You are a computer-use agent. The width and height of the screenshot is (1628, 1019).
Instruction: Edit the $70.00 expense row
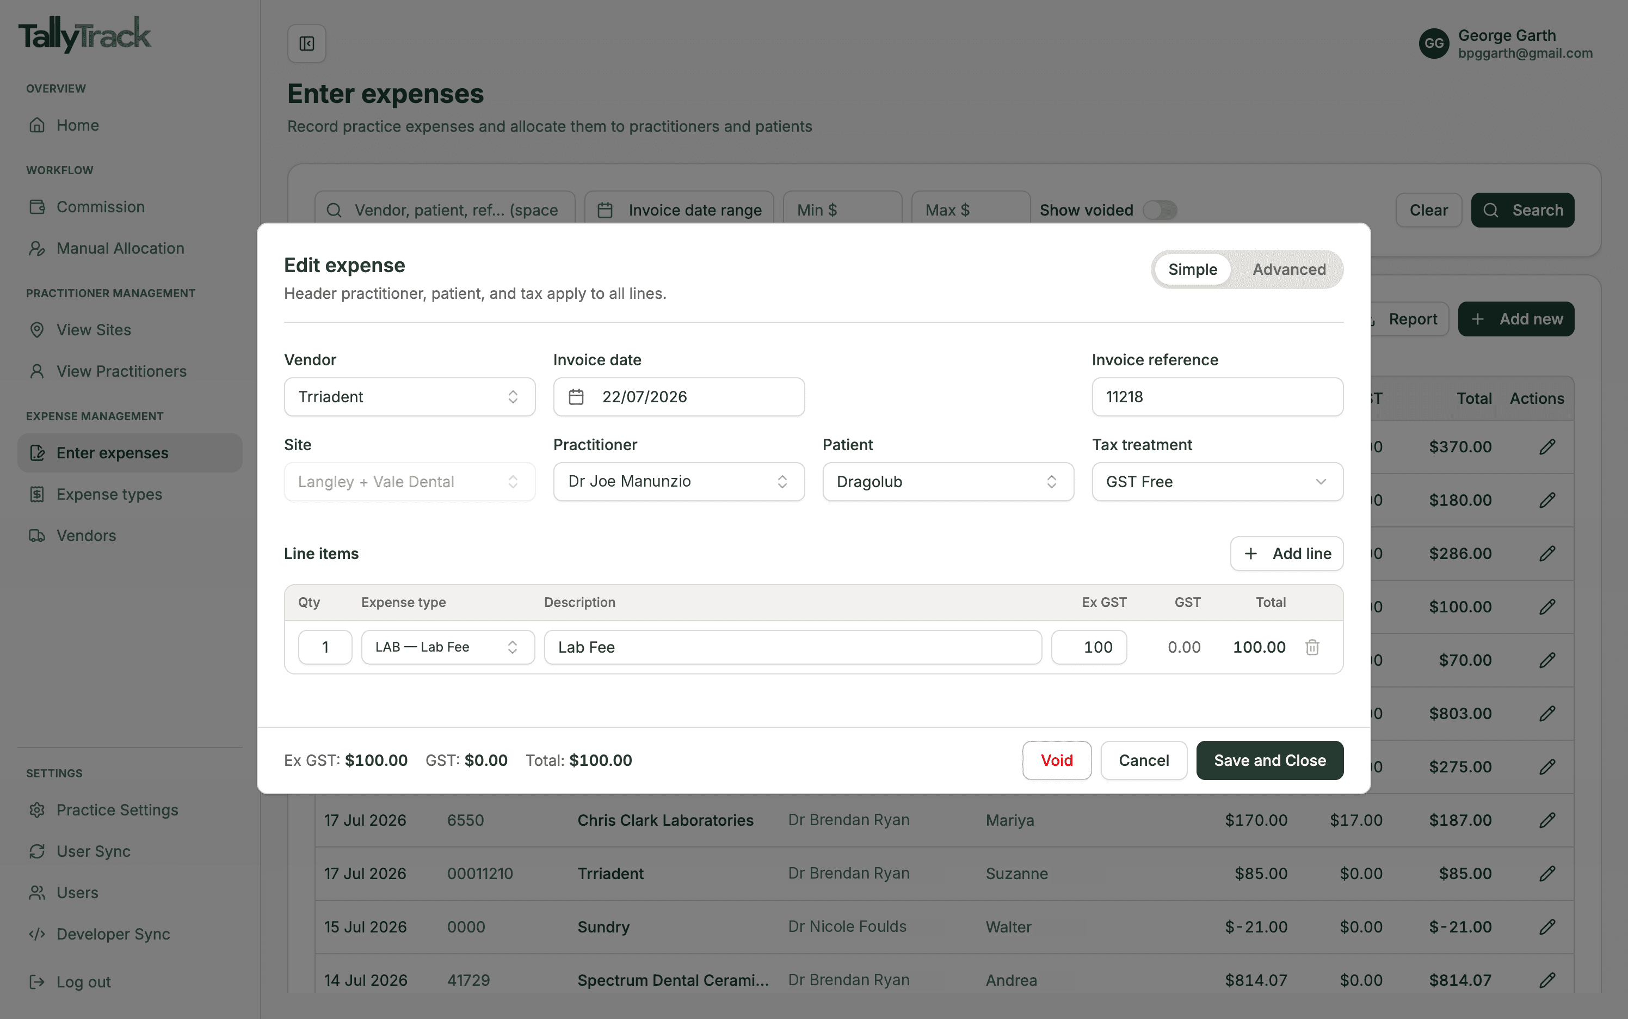click(1547, 660)
